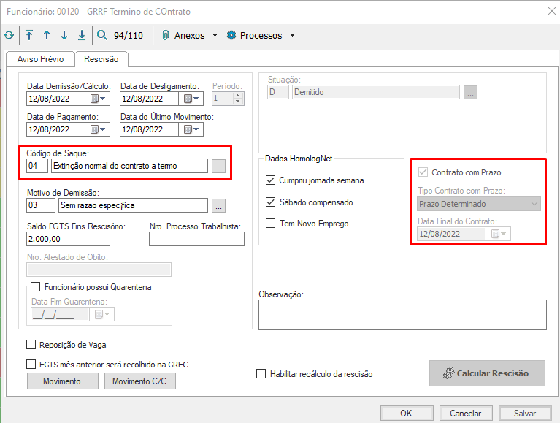Open Motivo de Demissão lookup button

(x=218, y=206)
